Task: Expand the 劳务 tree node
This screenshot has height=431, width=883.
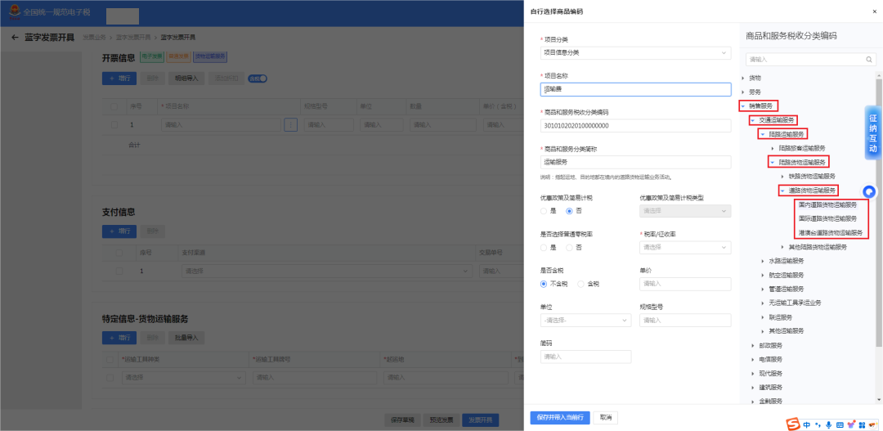Action: pos(743,92)
